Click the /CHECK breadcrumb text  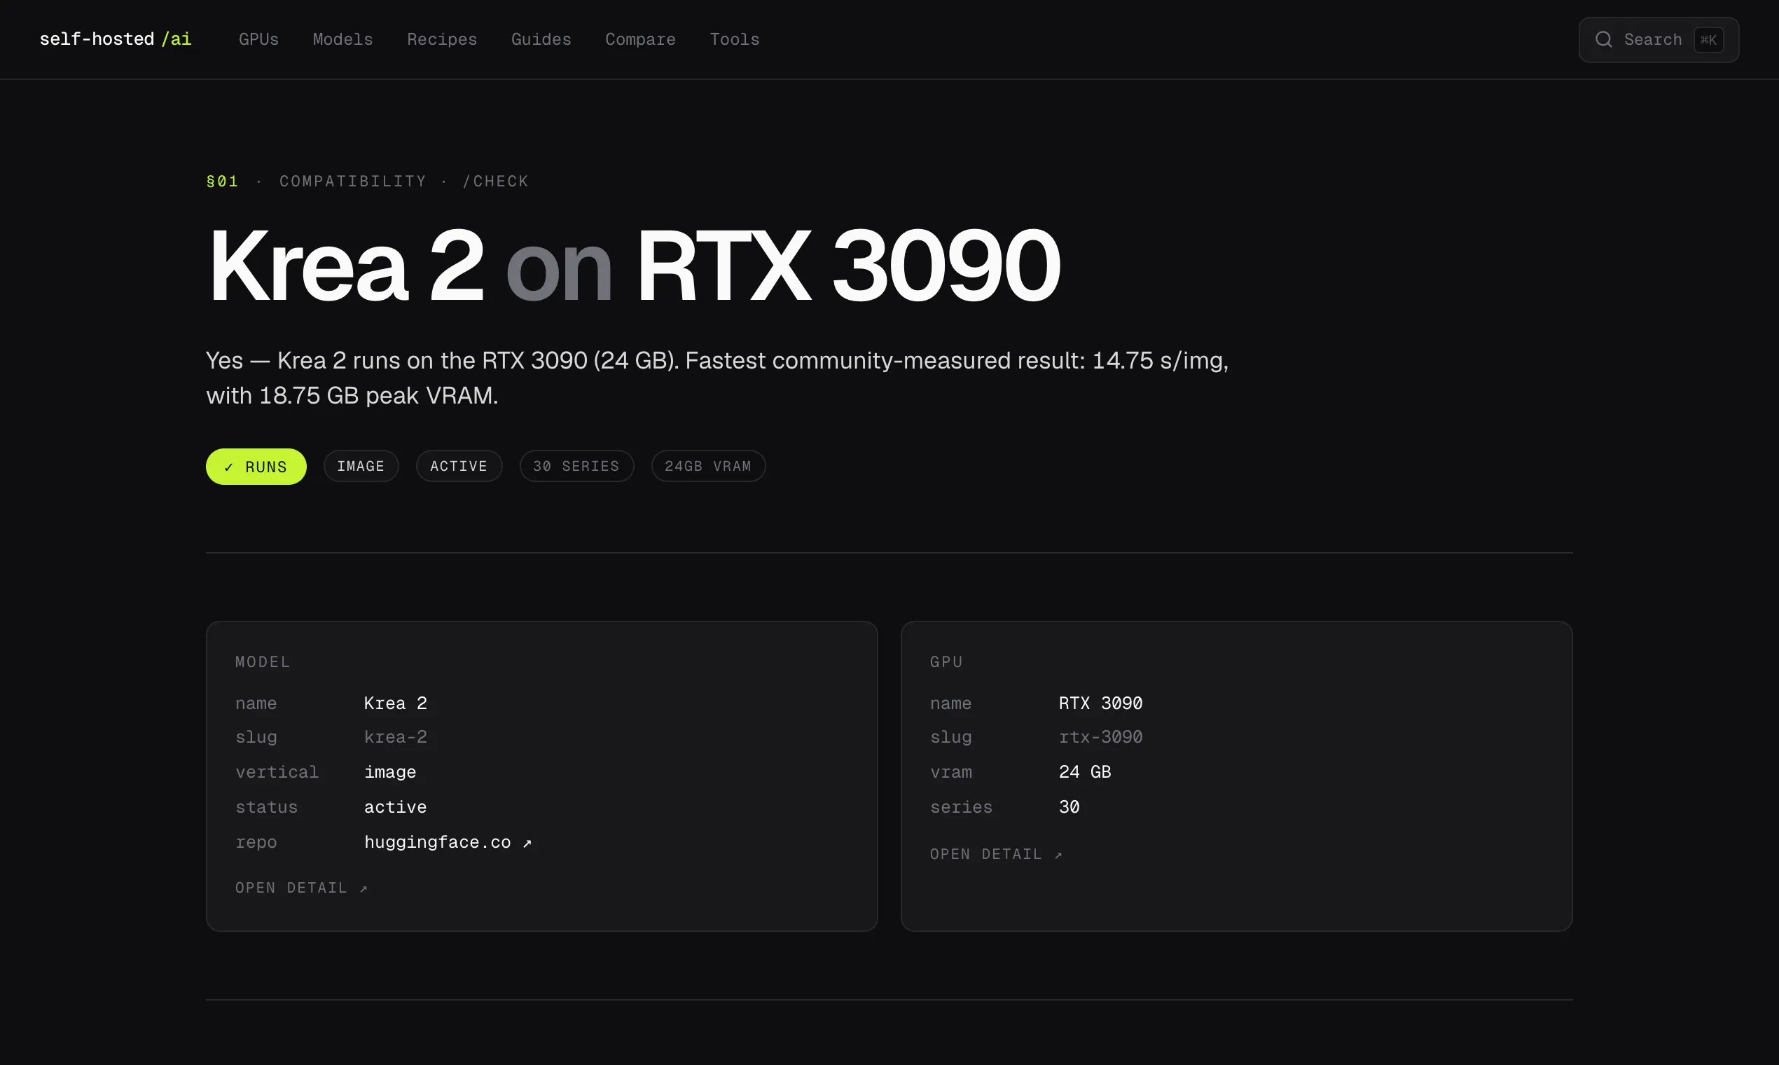495,181
